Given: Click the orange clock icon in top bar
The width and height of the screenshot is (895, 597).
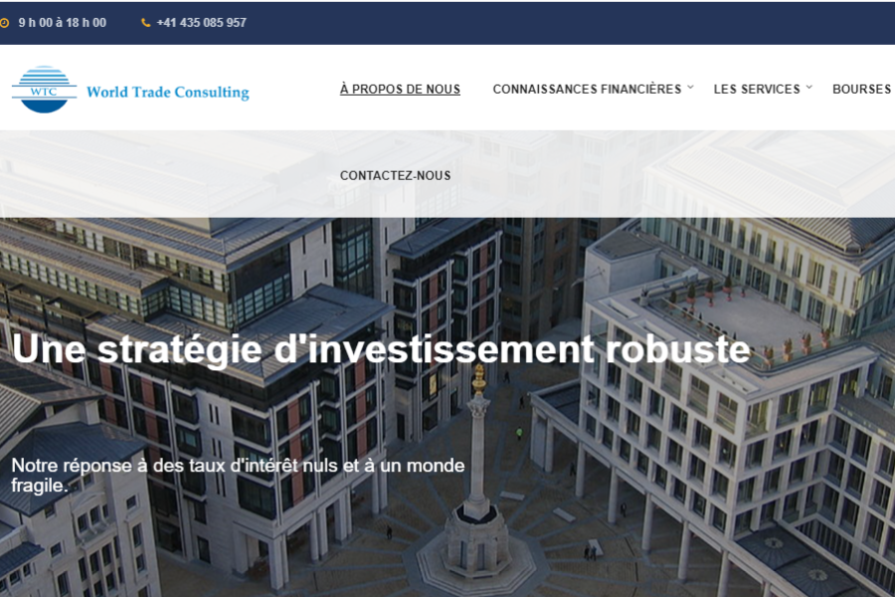Looking at the screenshot, I should click(x=4, y=23).
